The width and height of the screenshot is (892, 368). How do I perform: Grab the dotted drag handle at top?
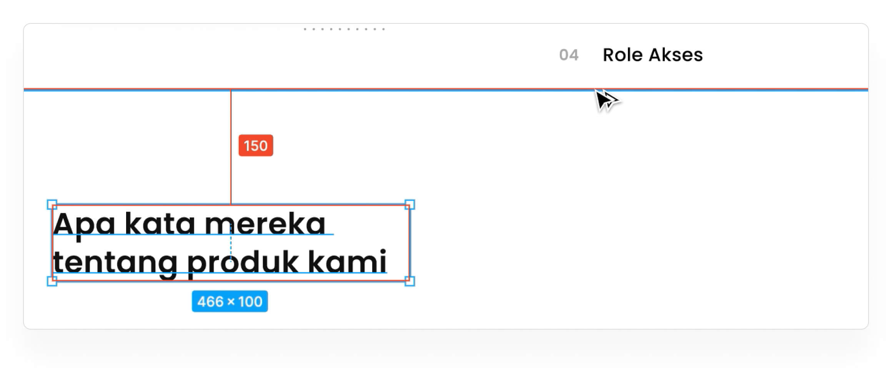[x=344, y=29]
